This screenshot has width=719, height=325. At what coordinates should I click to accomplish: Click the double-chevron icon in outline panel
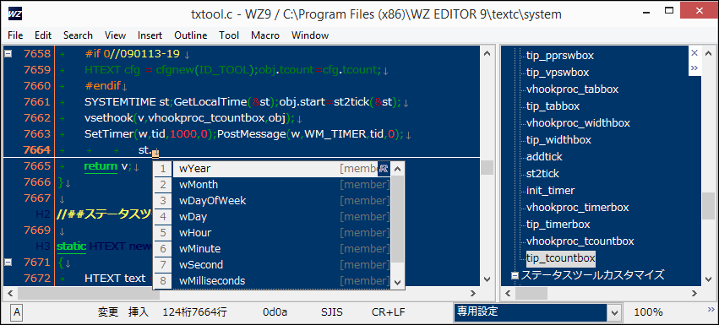click(694, 68)
